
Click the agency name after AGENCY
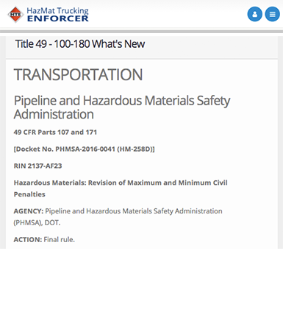(134, 211)
